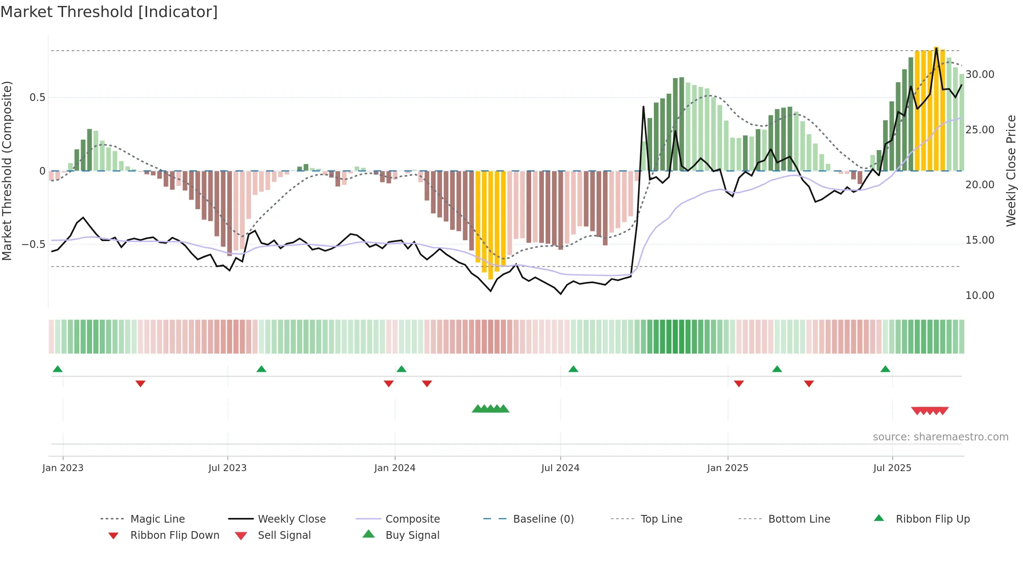This screenshot has height=575, width=1023.
Task: Click the 10.00 price axis label
Action: 980,295
